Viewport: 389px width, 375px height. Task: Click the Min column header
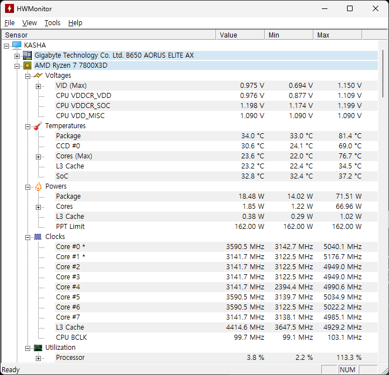tap(289, 35)
